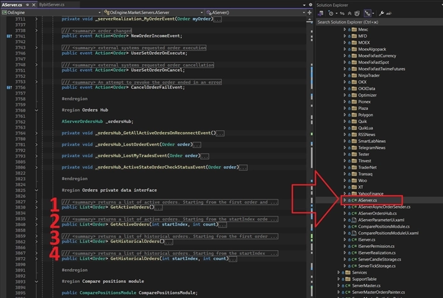Screen dimensions: 443x298
Task: Click the IServer.cs file icon
Action: pyautogui.click(x=353, y=241)
